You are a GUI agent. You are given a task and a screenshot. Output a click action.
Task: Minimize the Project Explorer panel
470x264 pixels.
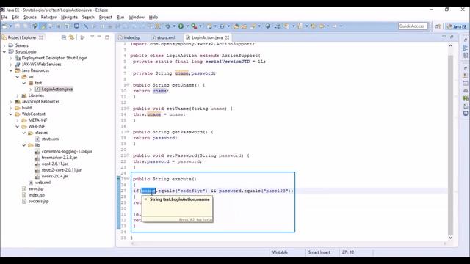click(99, 37)
